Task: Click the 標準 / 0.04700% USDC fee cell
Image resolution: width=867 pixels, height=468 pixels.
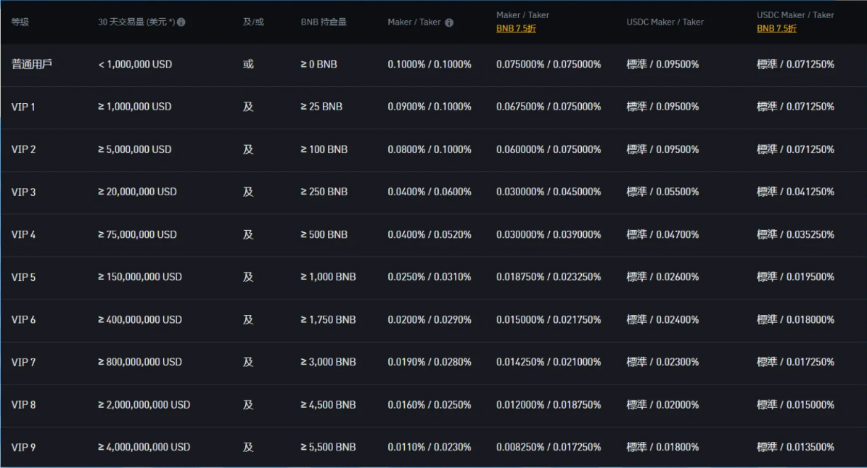Action: click(662, 234)
